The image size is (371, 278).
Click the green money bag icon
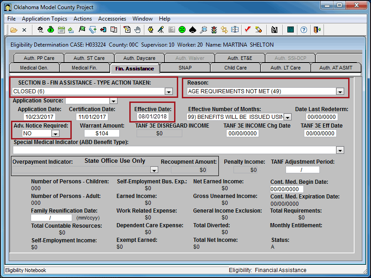[x=51, y=30]
